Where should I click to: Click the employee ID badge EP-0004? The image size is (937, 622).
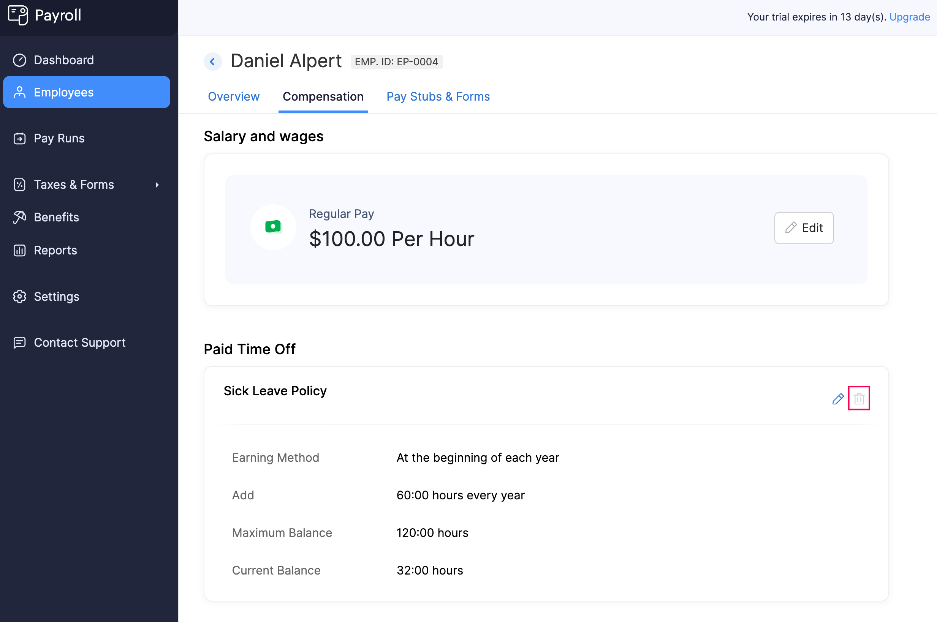click(396, 62)
